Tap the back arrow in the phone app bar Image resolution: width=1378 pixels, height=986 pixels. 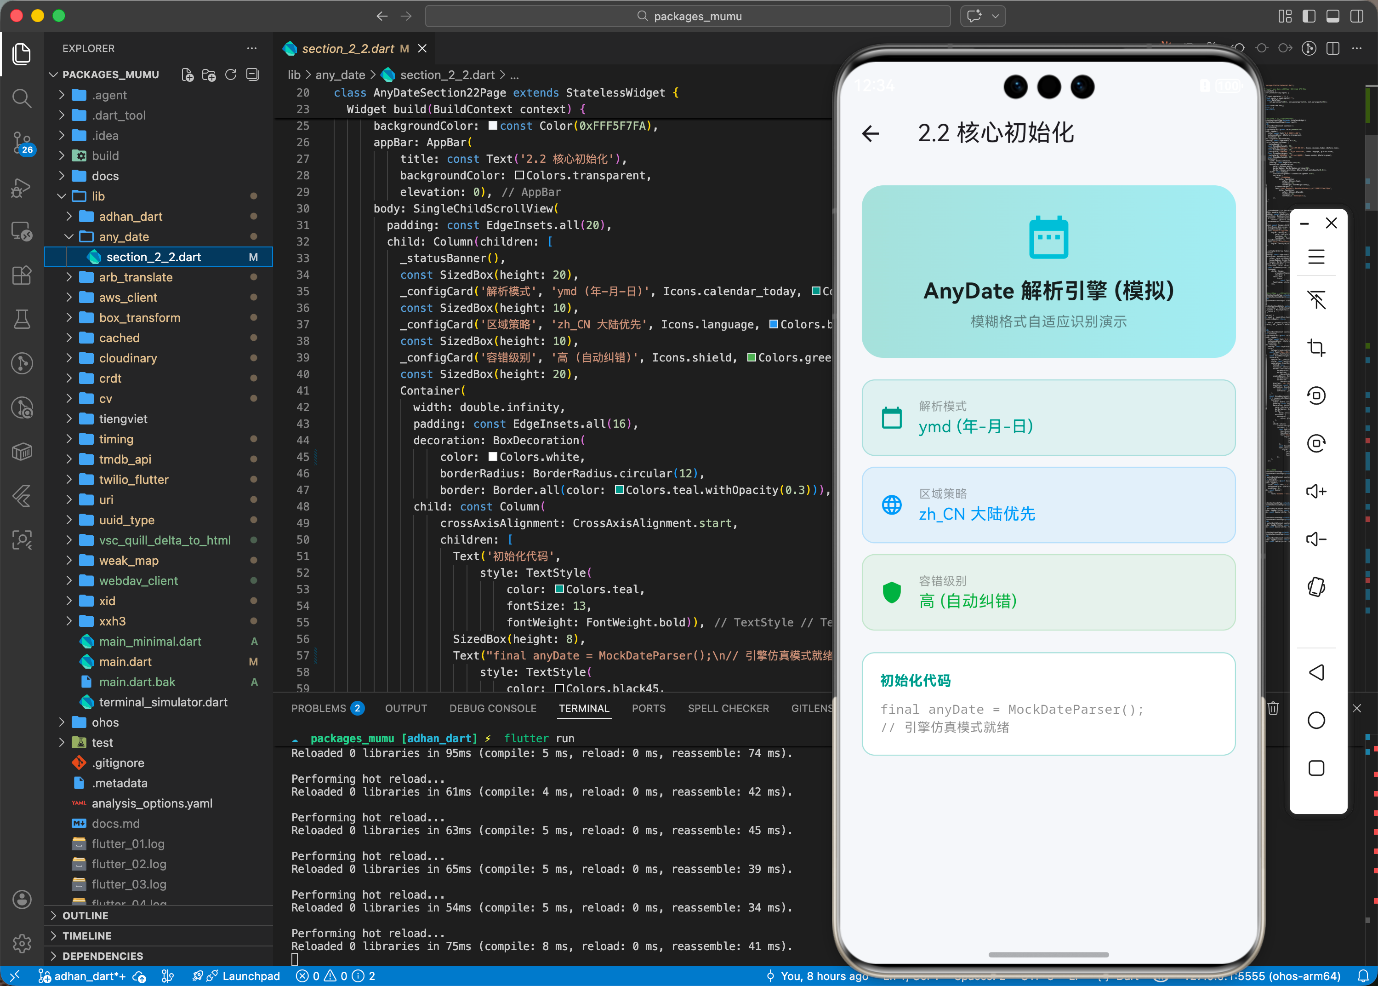click(870, 133)
